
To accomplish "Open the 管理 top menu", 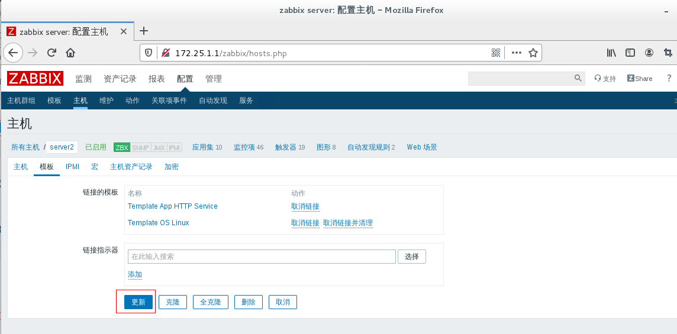I will (x=214, y=79).
